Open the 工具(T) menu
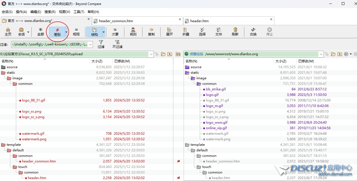This screenshot has height=181, width=357. (x=79, y=12)
